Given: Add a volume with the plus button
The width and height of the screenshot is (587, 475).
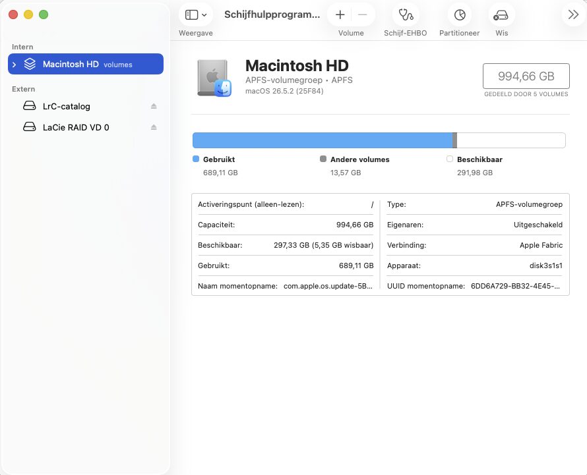Looking at the screenshot, I should [340, 15].
